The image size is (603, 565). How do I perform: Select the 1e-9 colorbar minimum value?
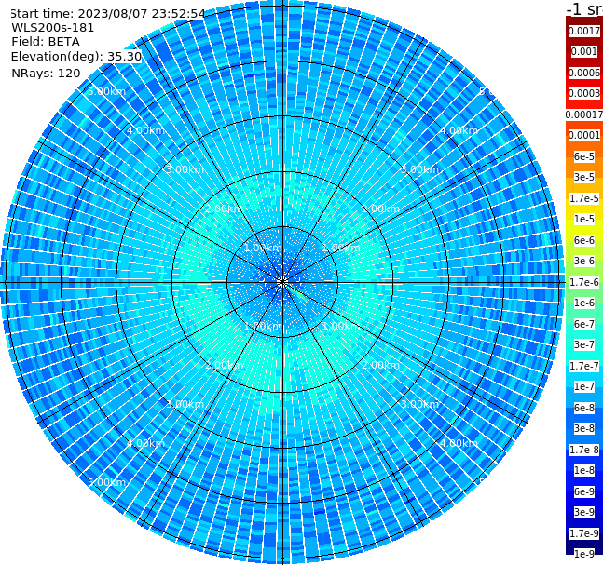(584, 554)
